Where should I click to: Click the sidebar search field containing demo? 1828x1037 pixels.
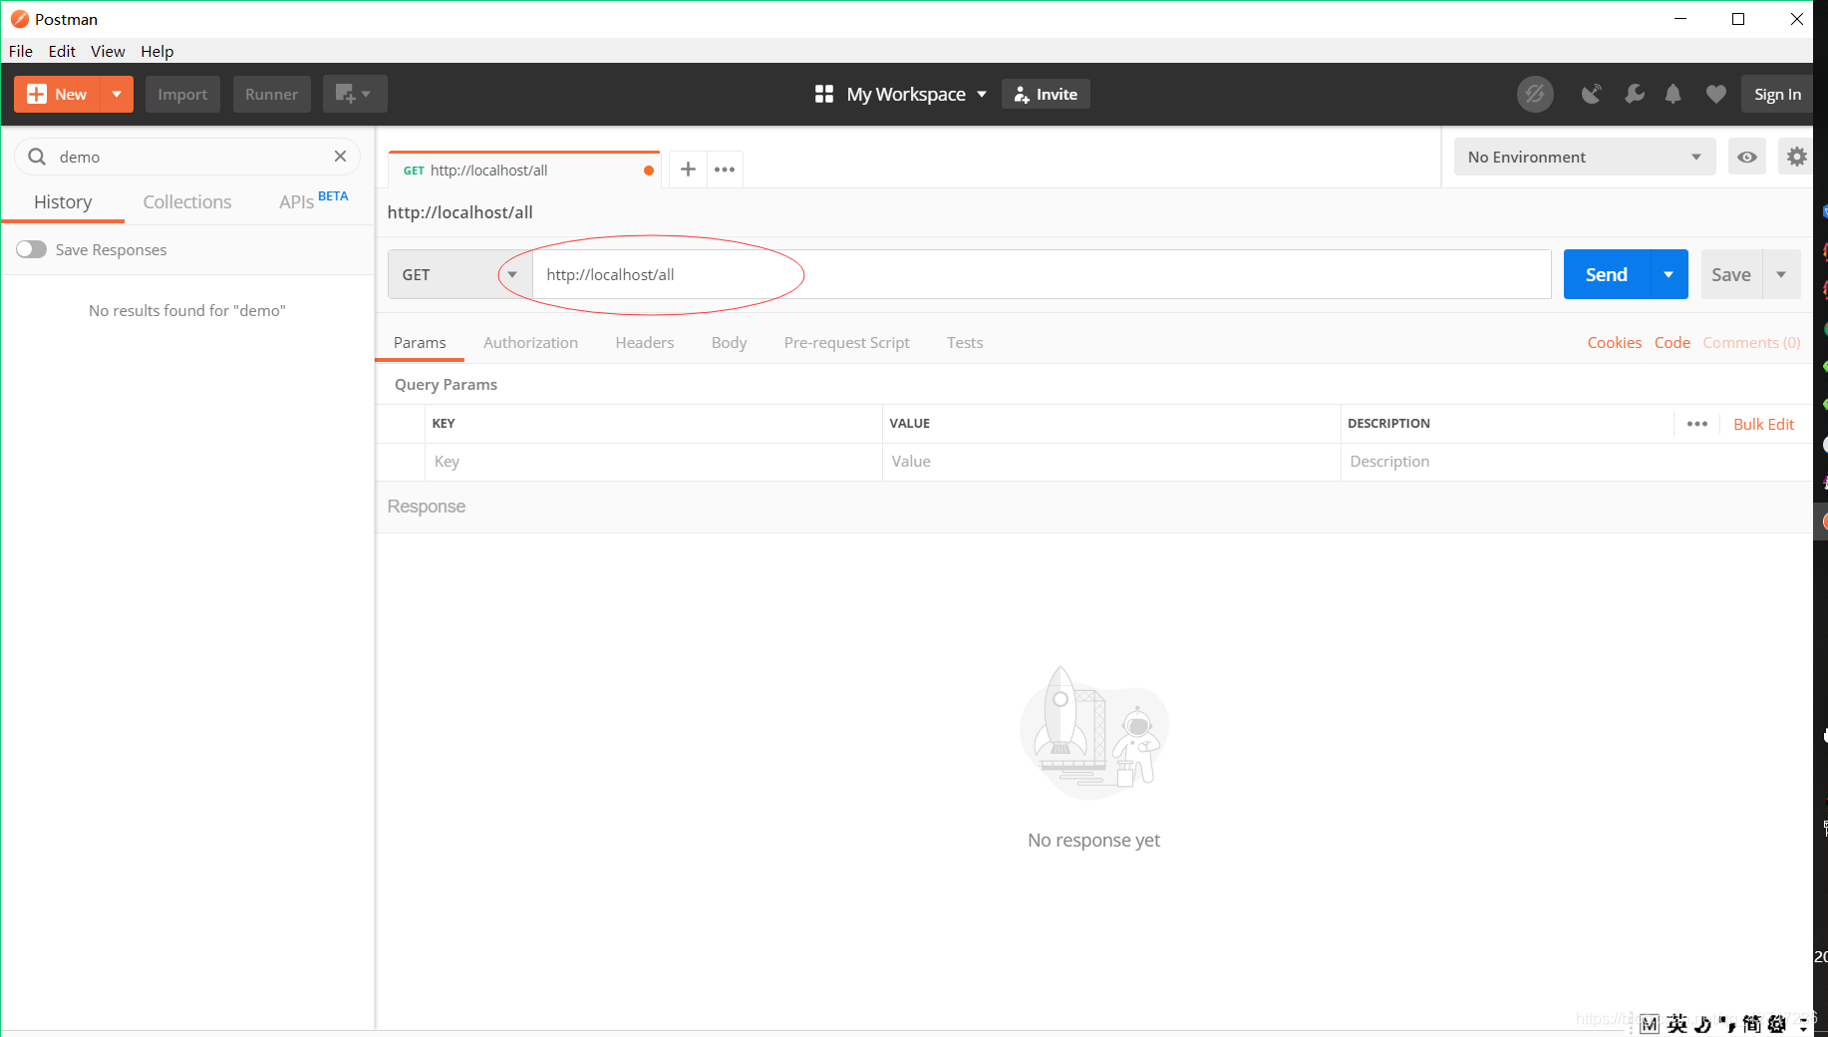pyautogui.click(x=188, y=157)
